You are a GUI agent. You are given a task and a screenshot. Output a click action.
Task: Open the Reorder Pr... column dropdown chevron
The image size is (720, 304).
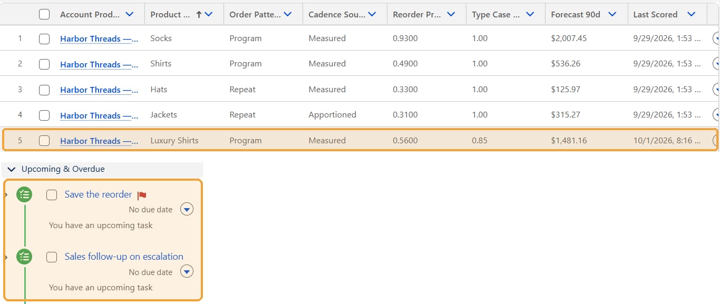(x=451, y=15)
